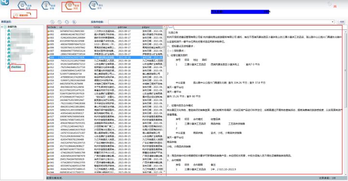Sort by the id column header
This screenshot has width=348, height=181.
(76, 27)
